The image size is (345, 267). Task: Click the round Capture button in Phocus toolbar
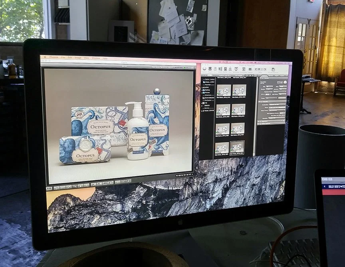204,69
